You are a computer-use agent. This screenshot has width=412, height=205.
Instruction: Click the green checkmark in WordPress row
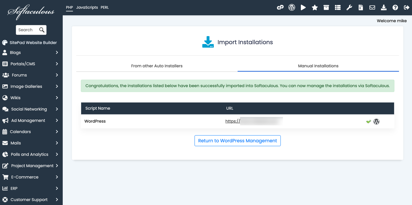point(369,122)
